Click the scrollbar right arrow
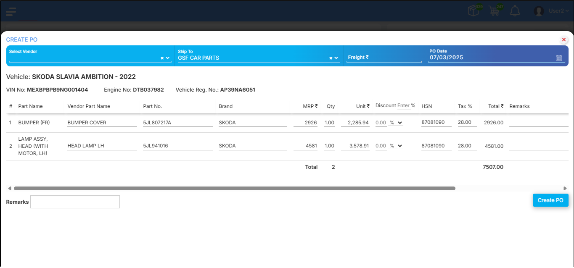The image size is (574, 268). coord(565,189)
